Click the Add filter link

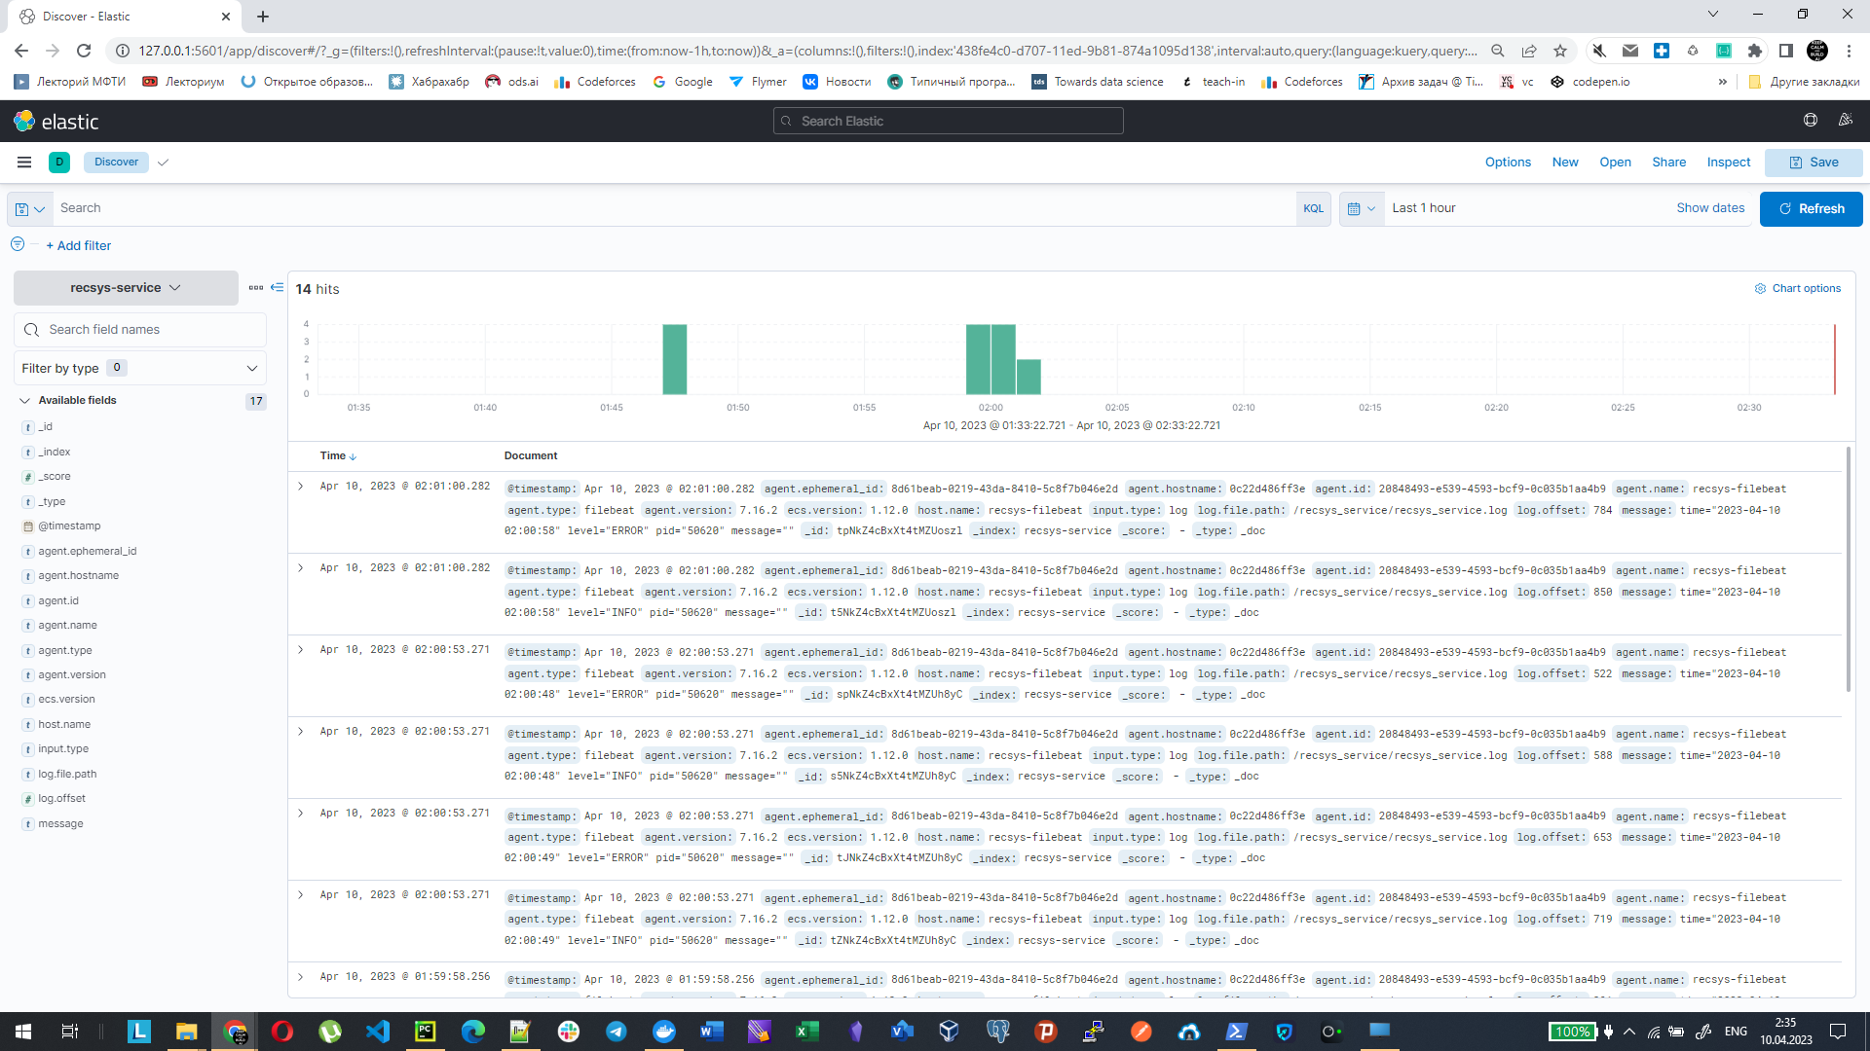[79, 245]
